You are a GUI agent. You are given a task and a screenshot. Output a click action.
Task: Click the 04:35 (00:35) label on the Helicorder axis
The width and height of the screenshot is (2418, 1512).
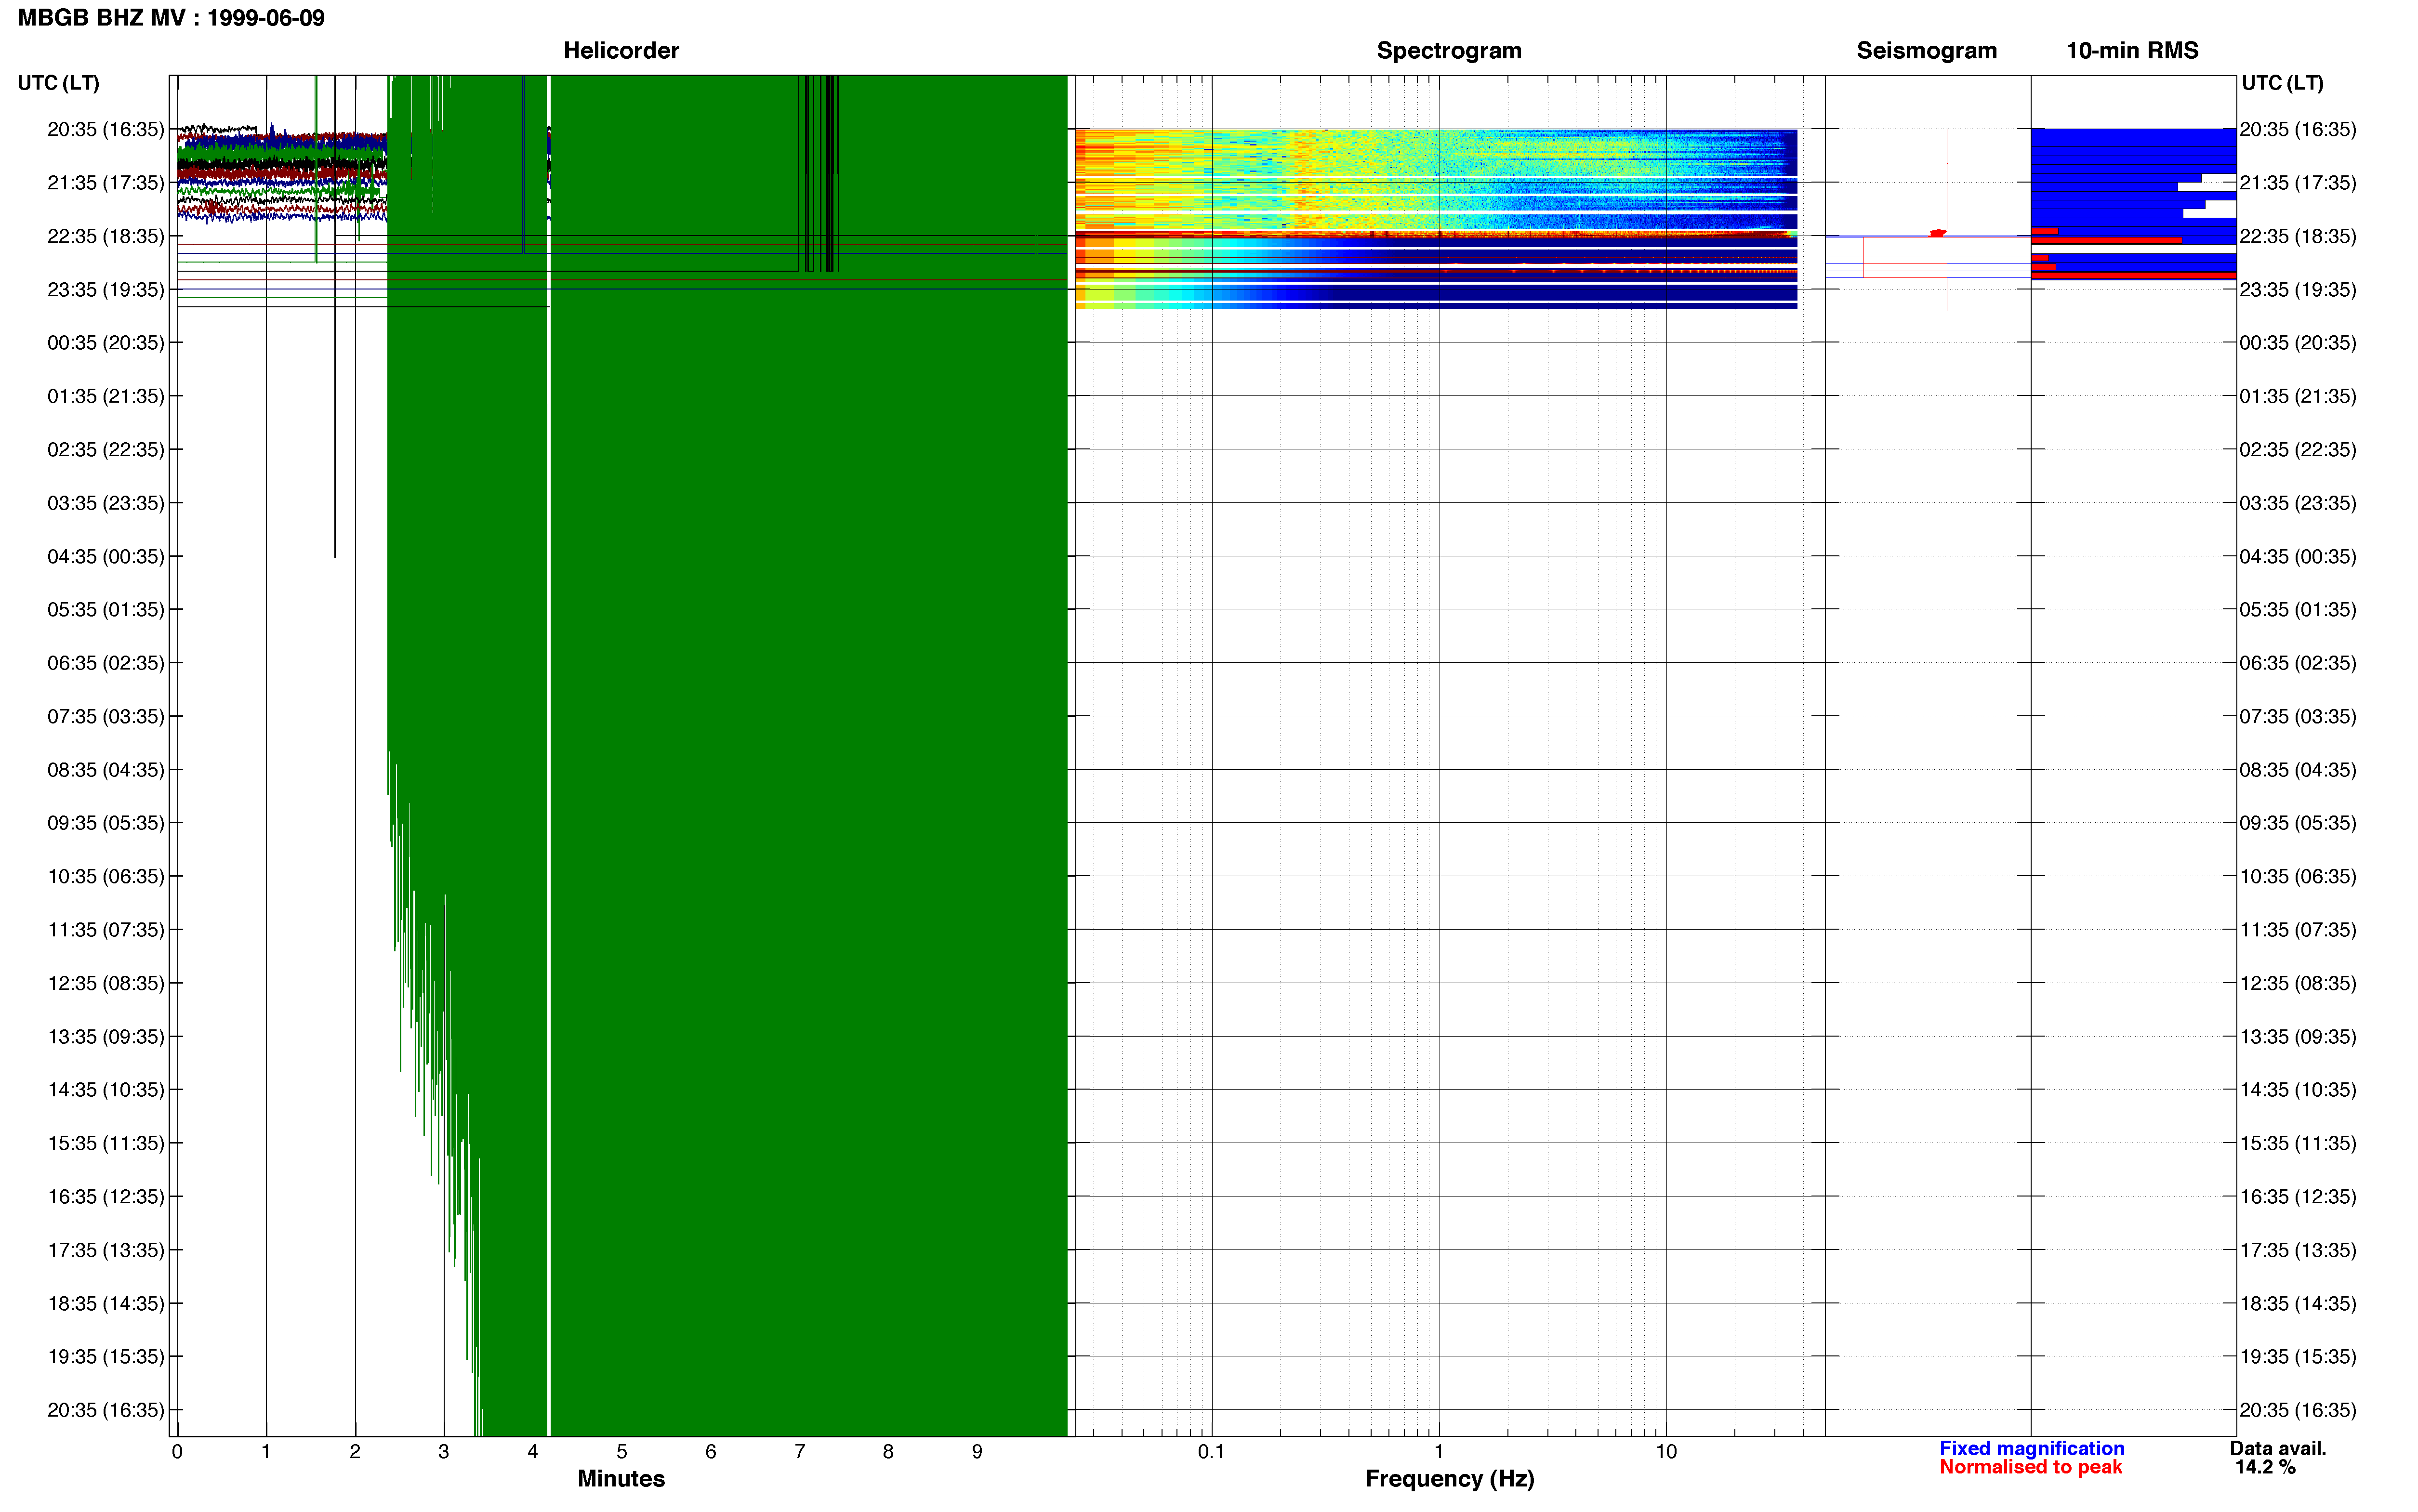coord(106,556)
